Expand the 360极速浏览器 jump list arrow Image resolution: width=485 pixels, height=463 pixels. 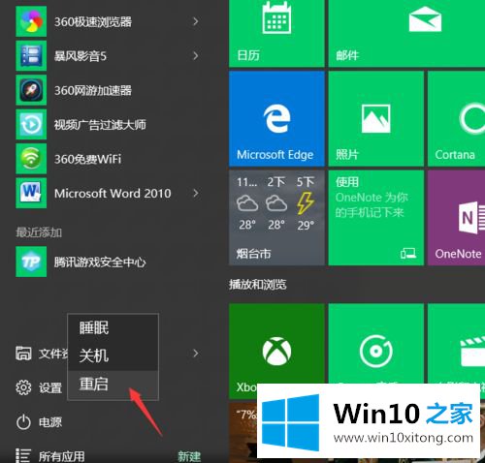pyautogui.click(x=196, y=21)
